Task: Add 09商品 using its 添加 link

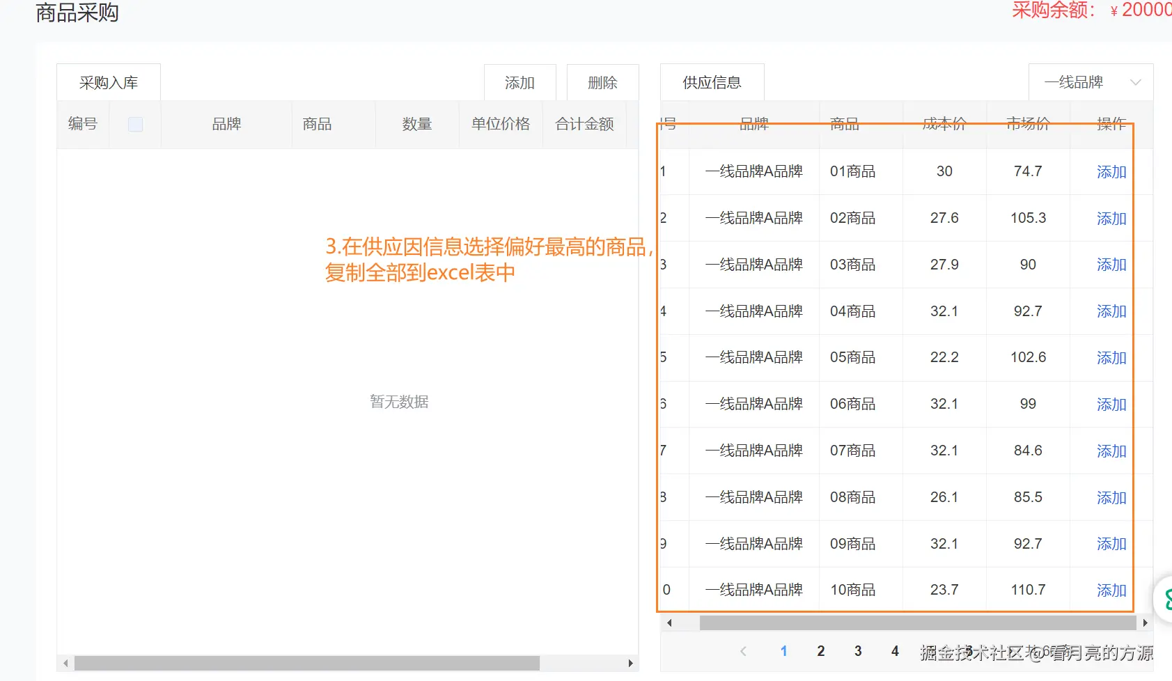Action: [x=1111, y=544]
